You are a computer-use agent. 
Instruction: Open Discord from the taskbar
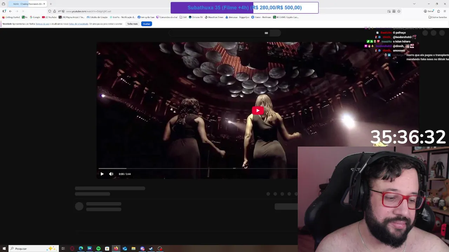tap(142, 248)
